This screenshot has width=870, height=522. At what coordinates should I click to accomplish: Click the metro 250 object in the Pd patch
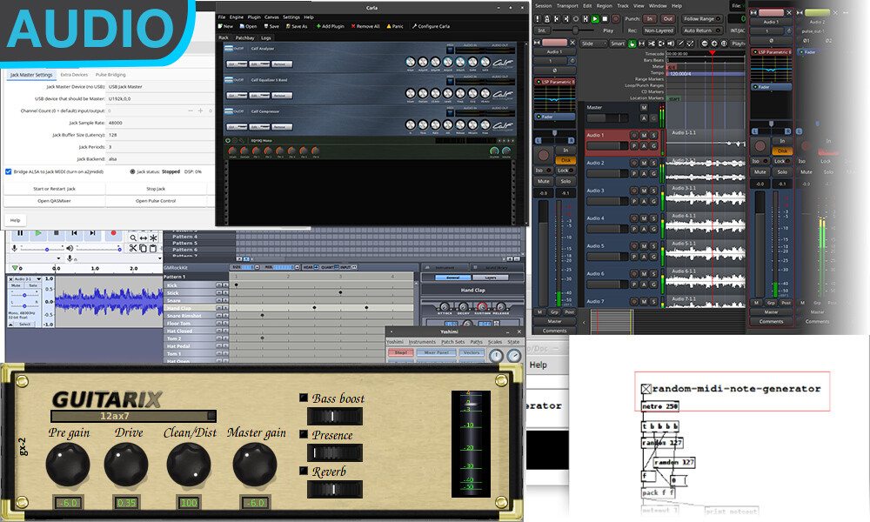(x=659, y=405)
